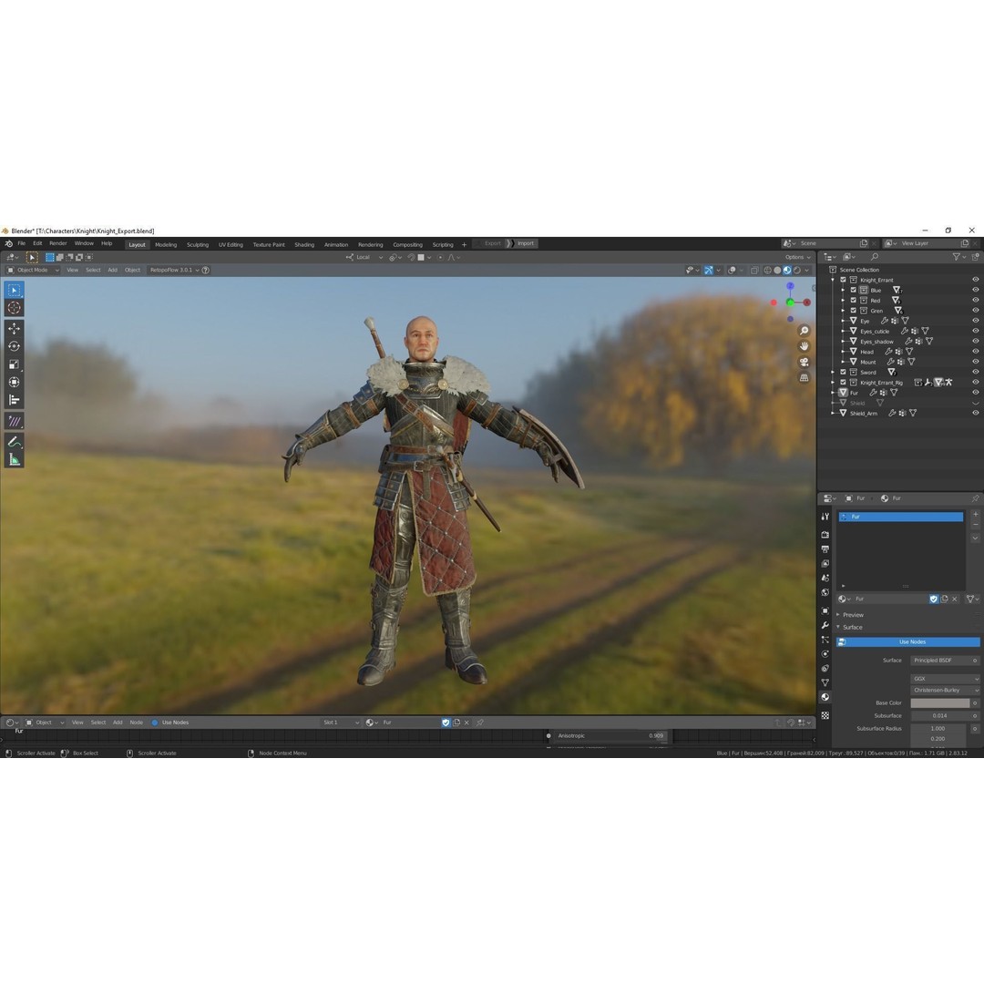Screen dimensions: 984x984
Task: Toggle fake user shield for Fur material
Action: point(934,599)
